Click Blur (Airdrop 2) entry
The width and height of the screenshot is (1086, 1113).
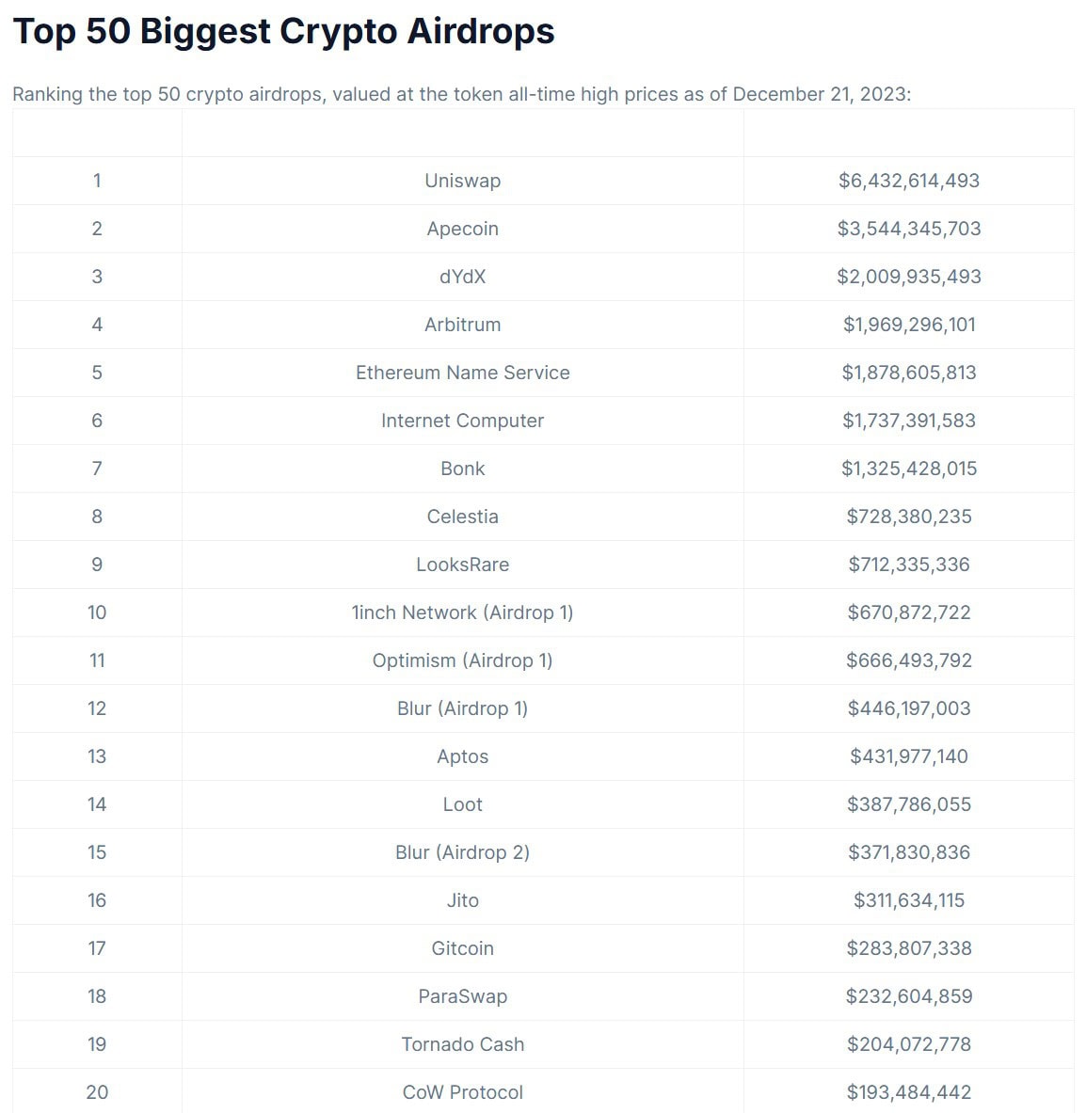tap(462, 852)
